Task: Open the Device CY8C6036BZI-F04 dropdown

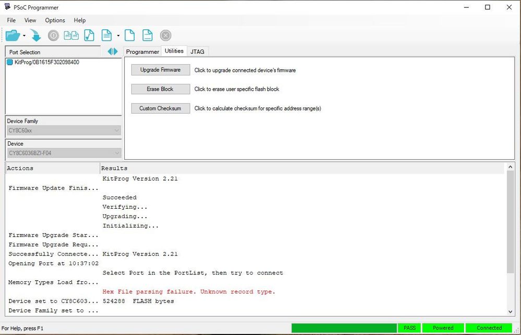Action: [x=64, y=153]
